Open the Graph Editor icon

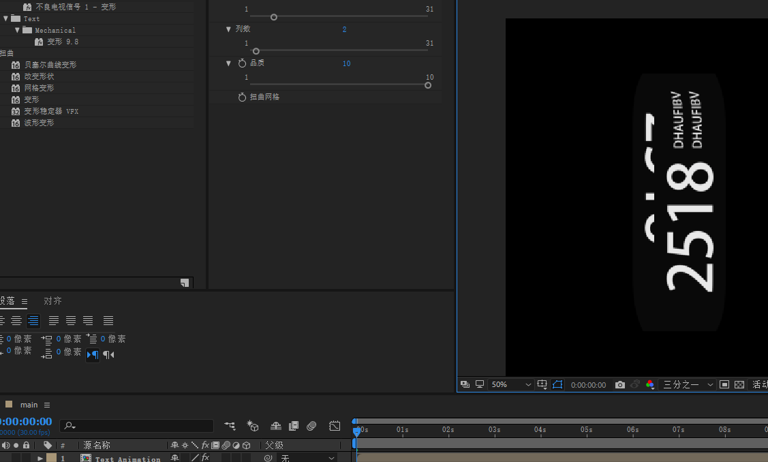[335, 426]
